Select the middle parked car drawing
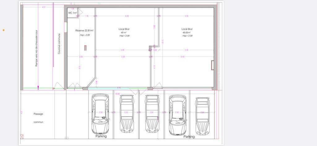317x146 pixels. tap(152, 114)
